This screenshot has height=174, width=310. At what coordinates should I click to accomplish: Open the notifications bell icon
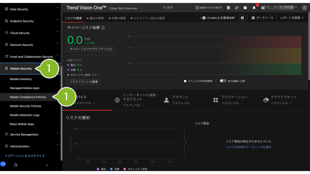[254, 8]
